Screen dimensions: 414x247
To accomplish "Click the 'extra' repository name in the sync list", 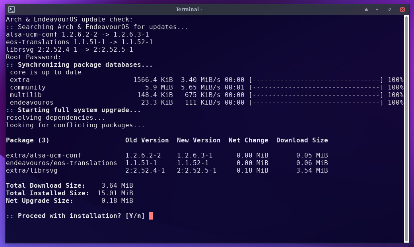I will 20,80.
